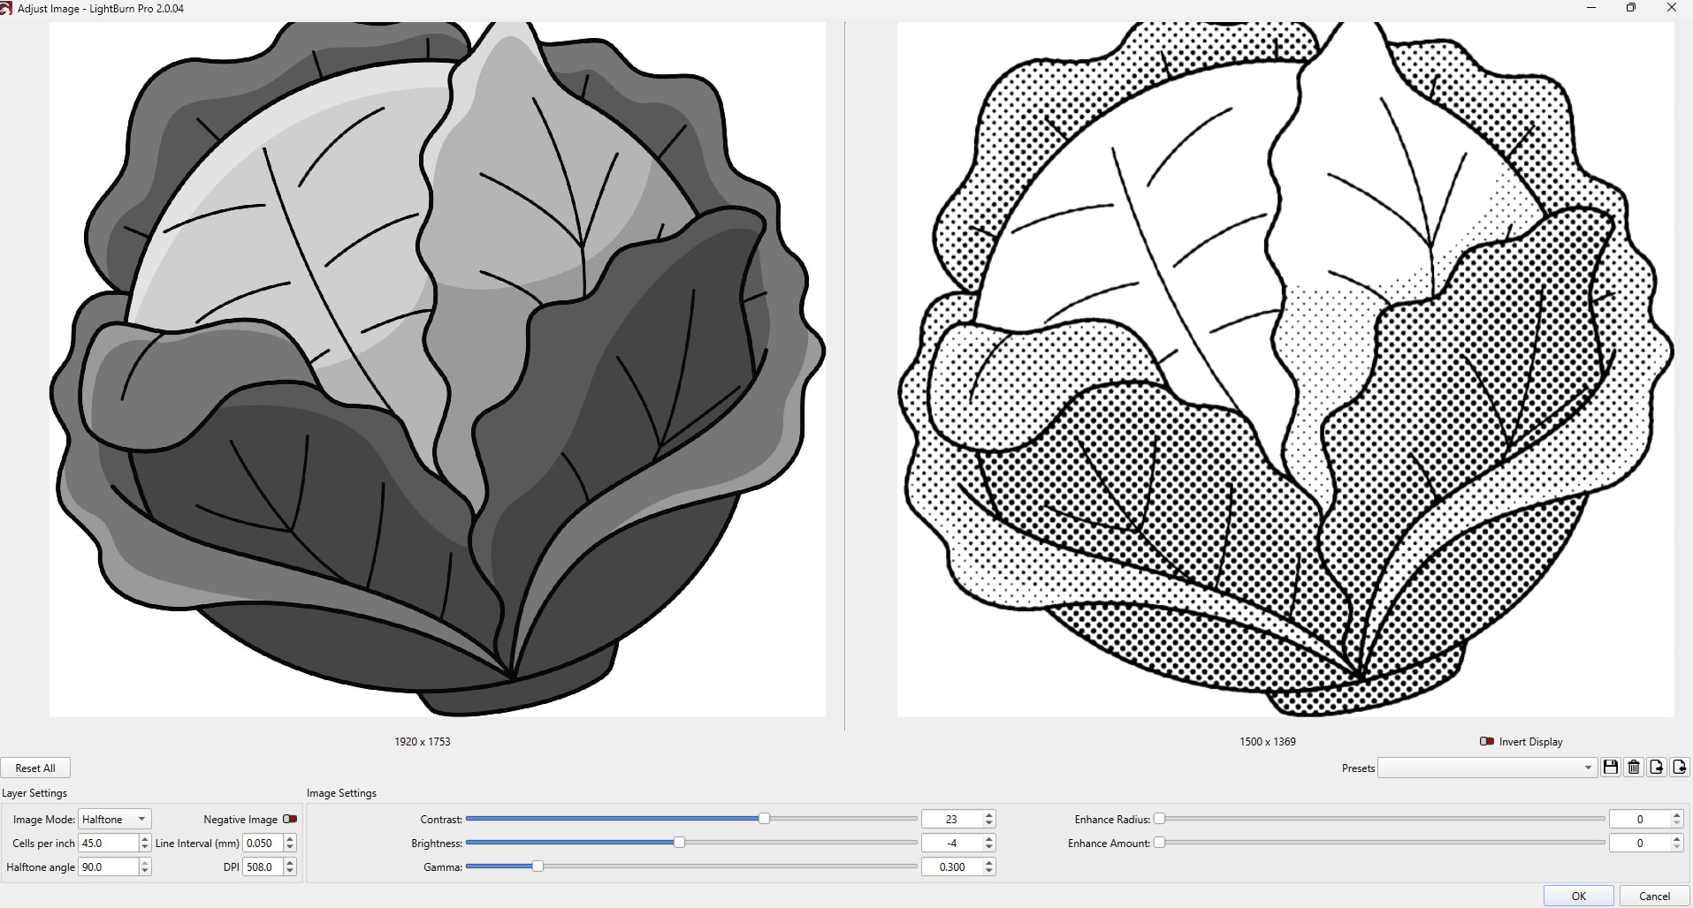Click the LightBurn app icon in title bar
1693x908 pixels.
point(6,8)
